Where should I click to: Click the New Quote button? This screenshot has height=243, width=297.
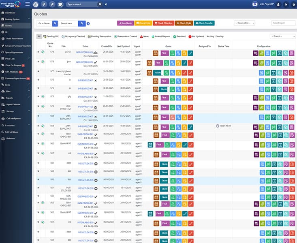pos(125,23)
